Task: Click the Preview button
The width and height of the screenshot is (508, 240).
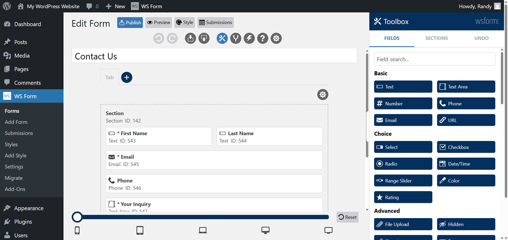Action: (158, 22)
